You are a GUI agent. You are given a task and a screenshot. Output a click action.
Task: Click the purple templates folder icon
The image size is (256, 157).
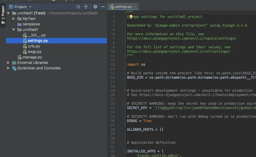[19, 24]
